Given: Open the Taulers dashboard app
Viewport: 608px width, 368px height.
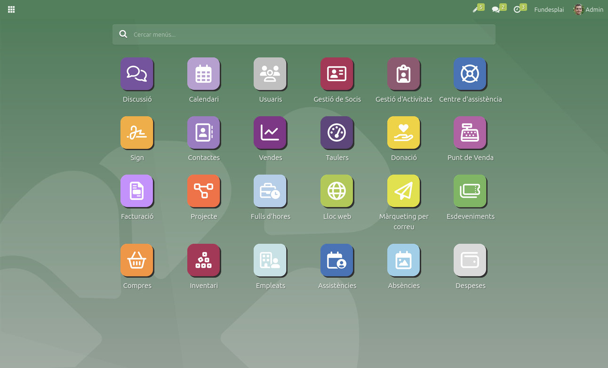Looking at the screenshot, I should coord(337,133).
